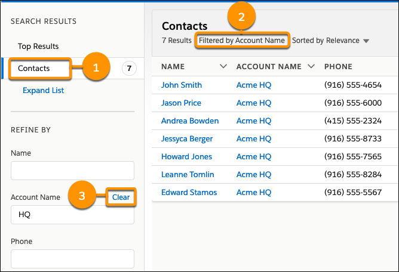
Task: Open Andrea Bowden contact link
Action: point(190,120)
